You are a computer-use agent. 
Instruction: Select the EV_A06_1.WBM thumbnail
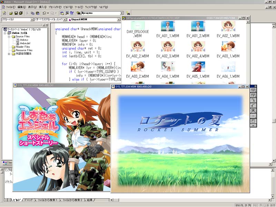228,70
